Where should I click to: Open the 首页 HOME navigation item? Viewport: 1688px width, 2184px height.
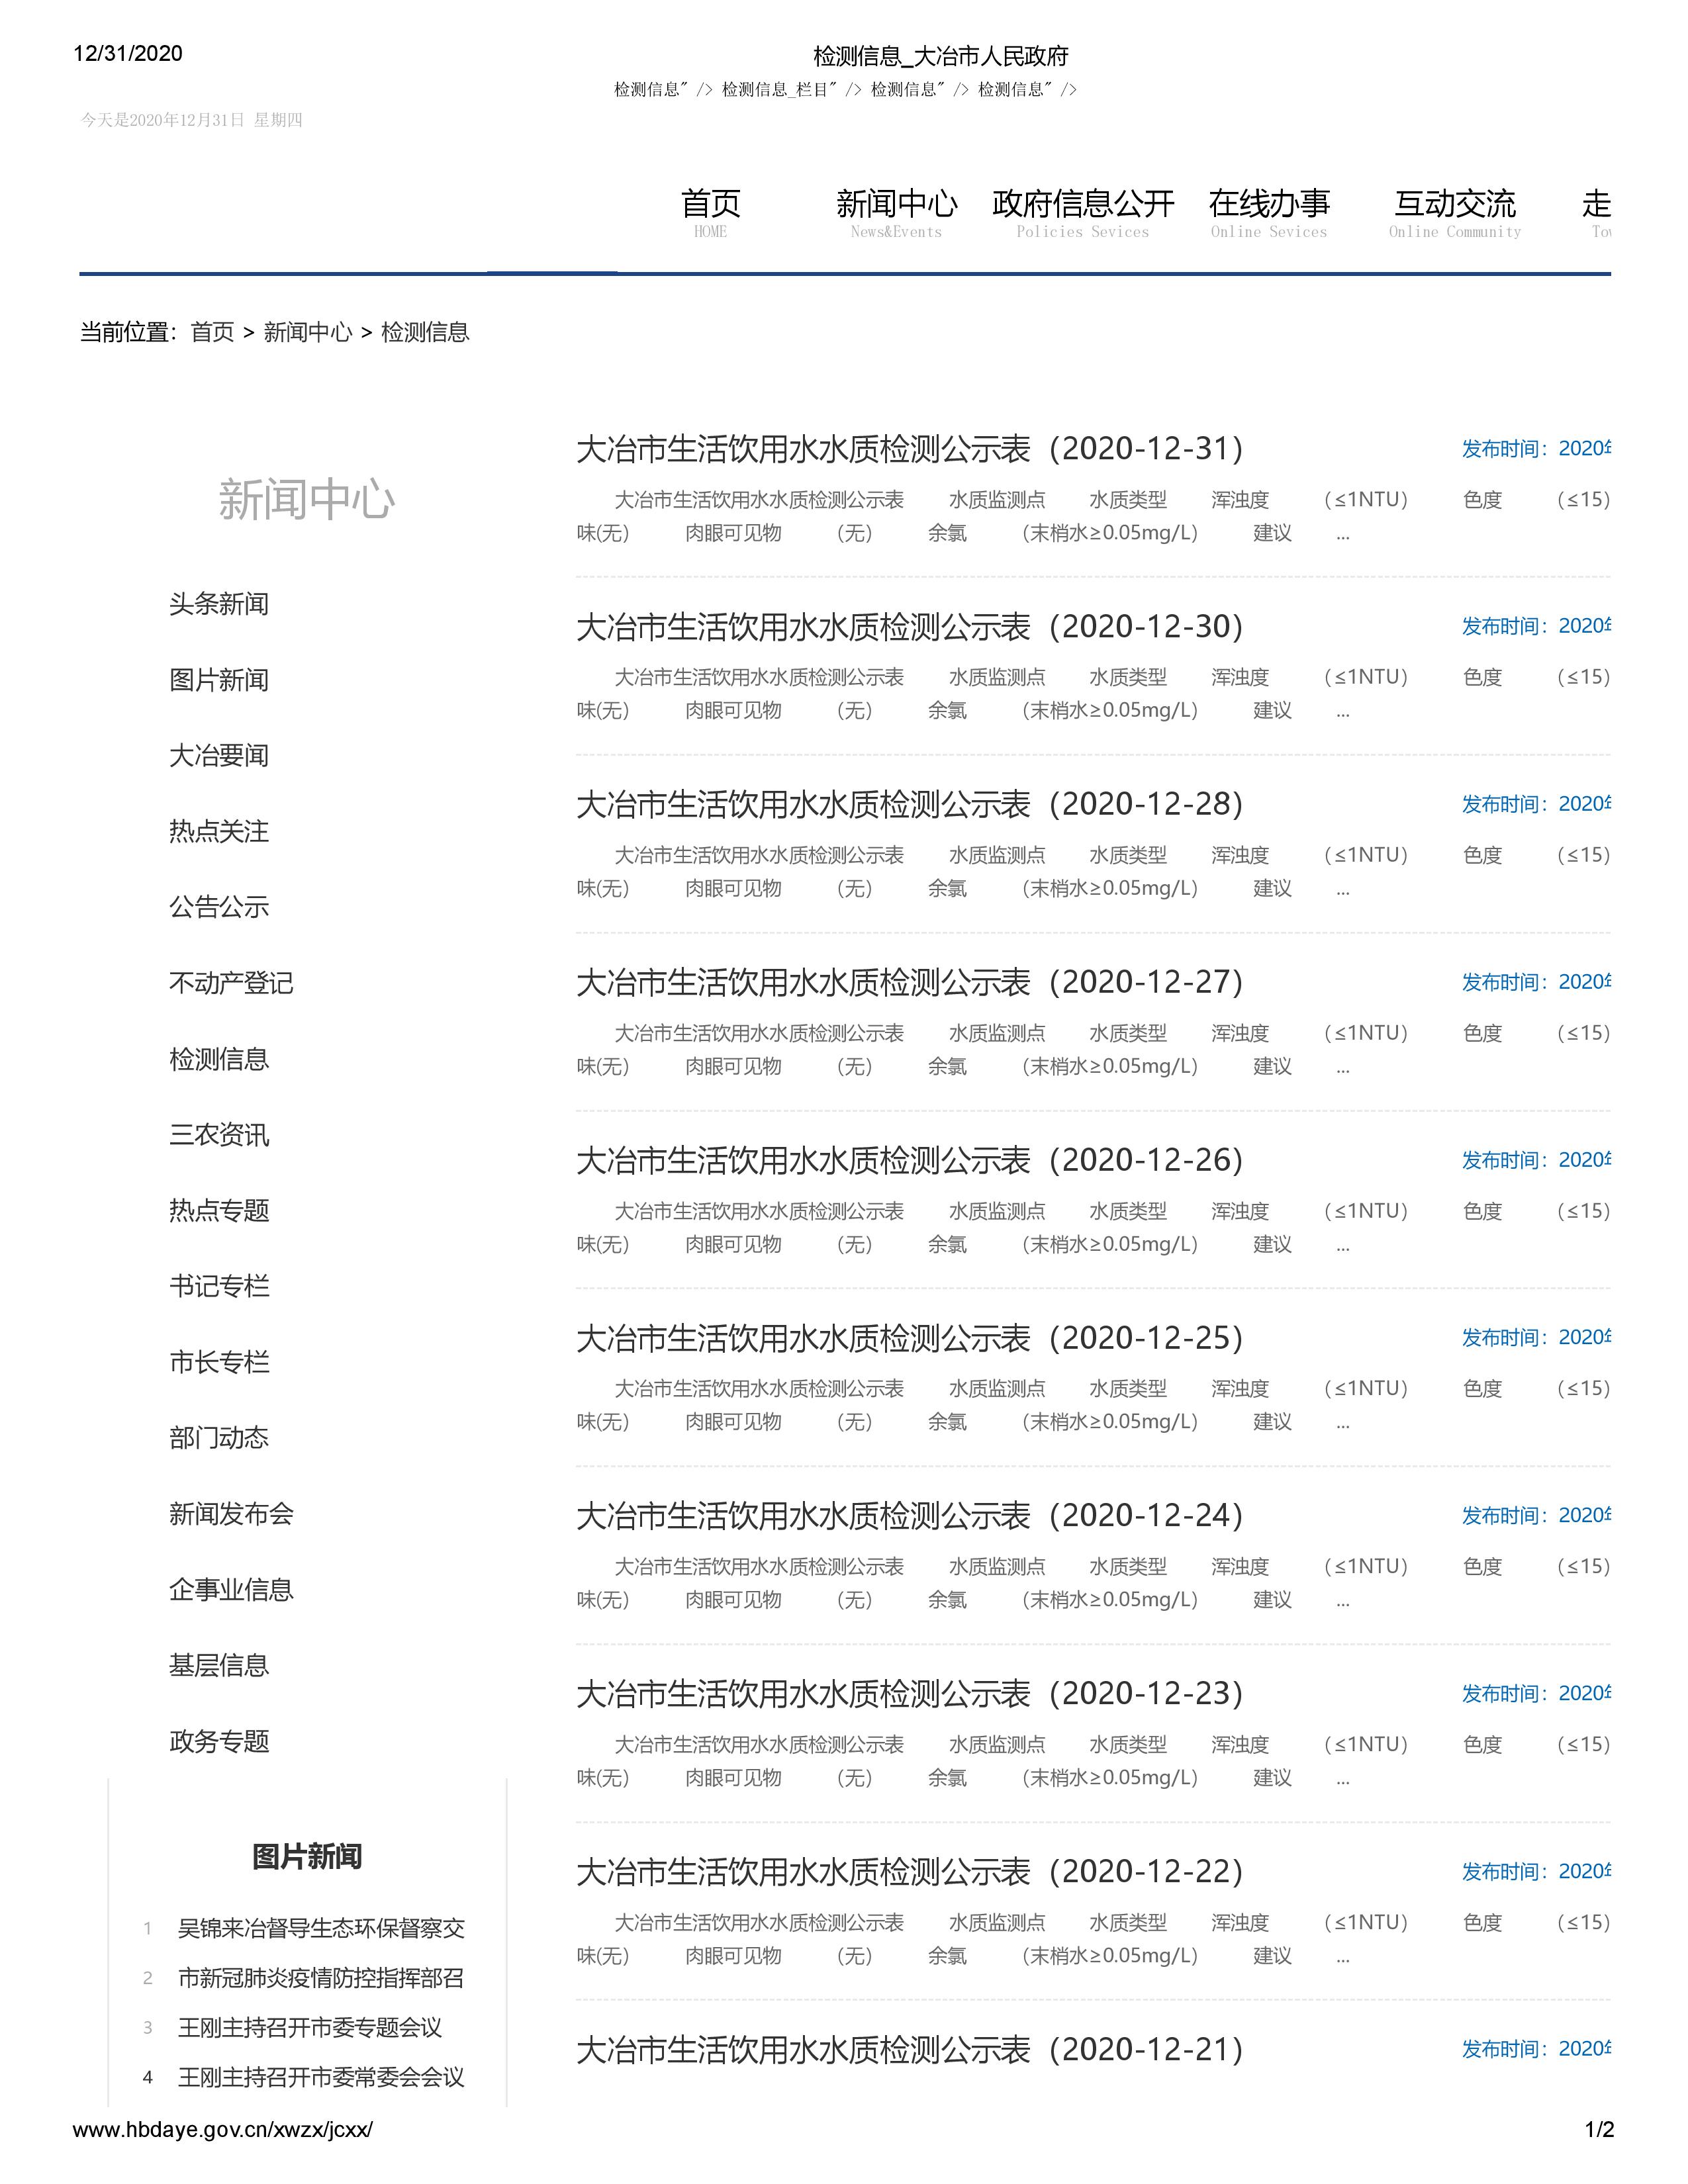(710, 205)
